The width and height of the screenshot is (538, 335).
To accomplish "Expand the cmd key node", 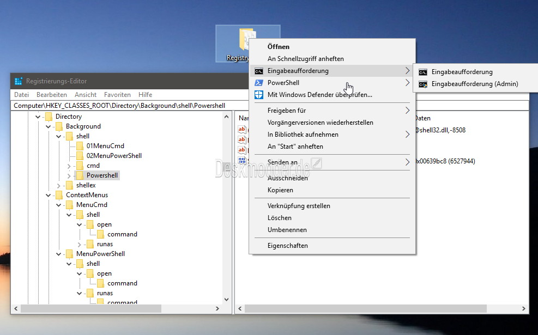I will (x=69, y=166).
